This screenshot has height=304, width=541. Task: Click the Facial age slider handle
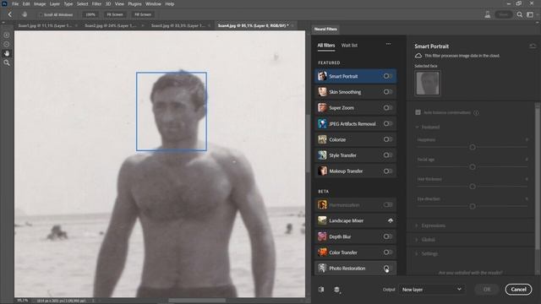pyautogui.click(x=473, y=167)
